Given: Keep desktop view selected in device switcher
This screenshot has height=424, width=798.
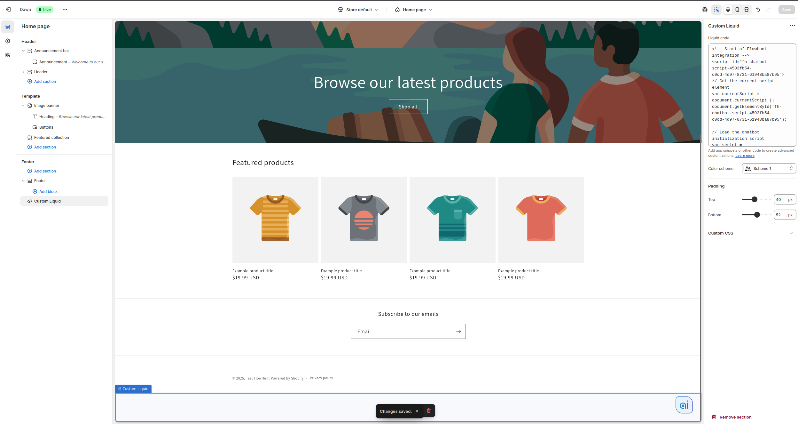Looking at the screenshot, I should coord(728,10).
